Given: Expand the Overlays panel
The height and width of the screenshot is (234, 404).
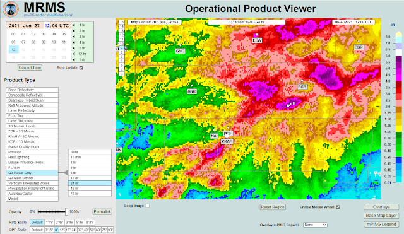Looking at the screenshot, I should (x=381, y=207).
